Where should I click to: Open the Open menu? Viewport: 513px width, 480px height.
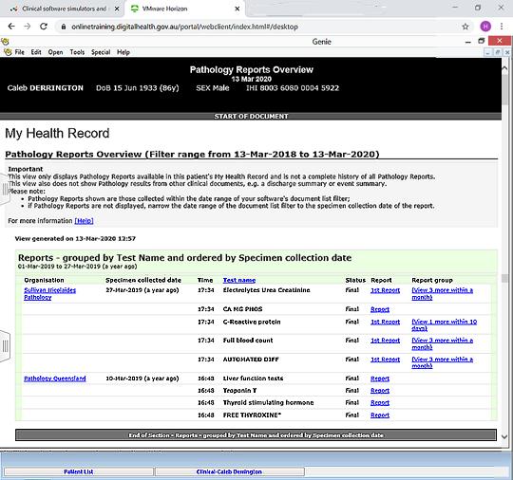[55, 52]
